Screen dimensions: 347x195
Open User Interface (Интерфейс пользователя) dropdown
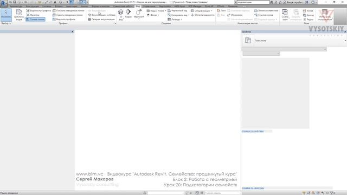(x=325, y=15)
